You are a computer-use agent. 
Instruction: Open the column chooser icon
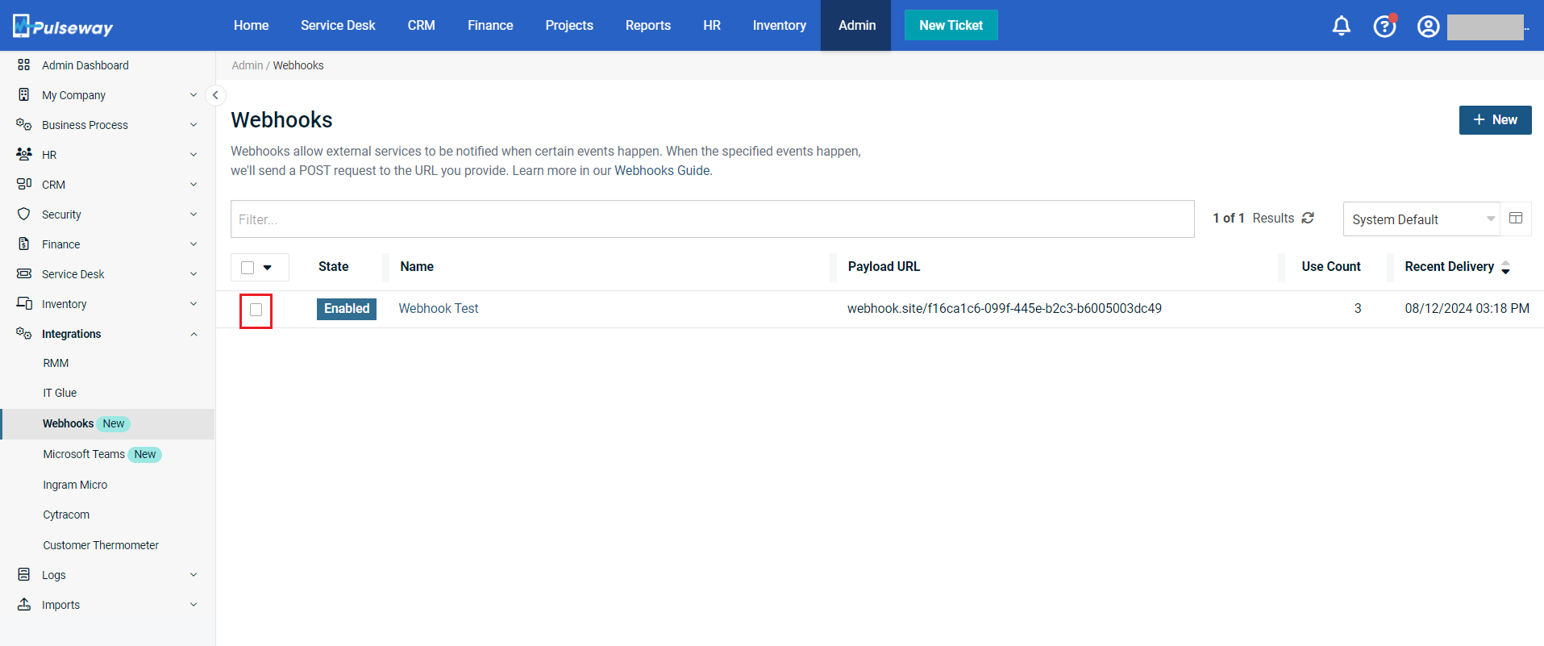pos(1516,219)
